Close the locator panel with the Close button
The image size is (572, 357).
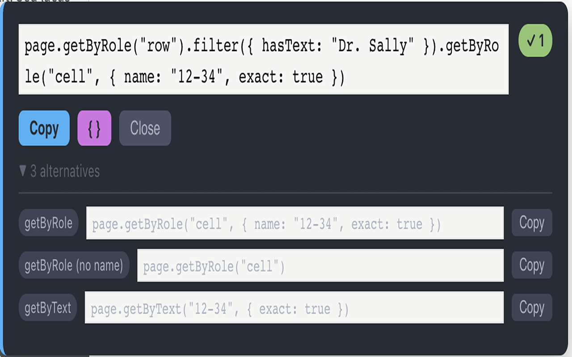[145, 128]
